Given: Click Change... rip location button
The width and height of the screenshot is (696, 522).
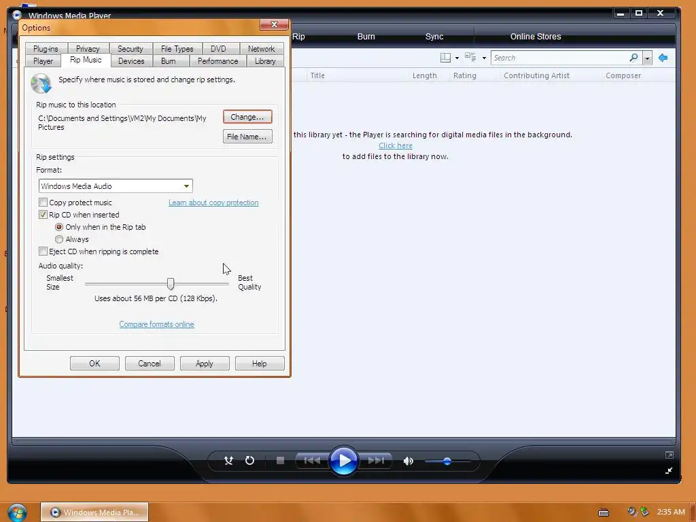Looking at the screenshot, I should click(247, 117).
